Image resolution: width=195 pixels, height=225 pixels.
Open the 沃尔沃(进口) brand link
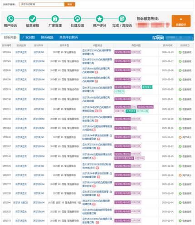(21, 202)
